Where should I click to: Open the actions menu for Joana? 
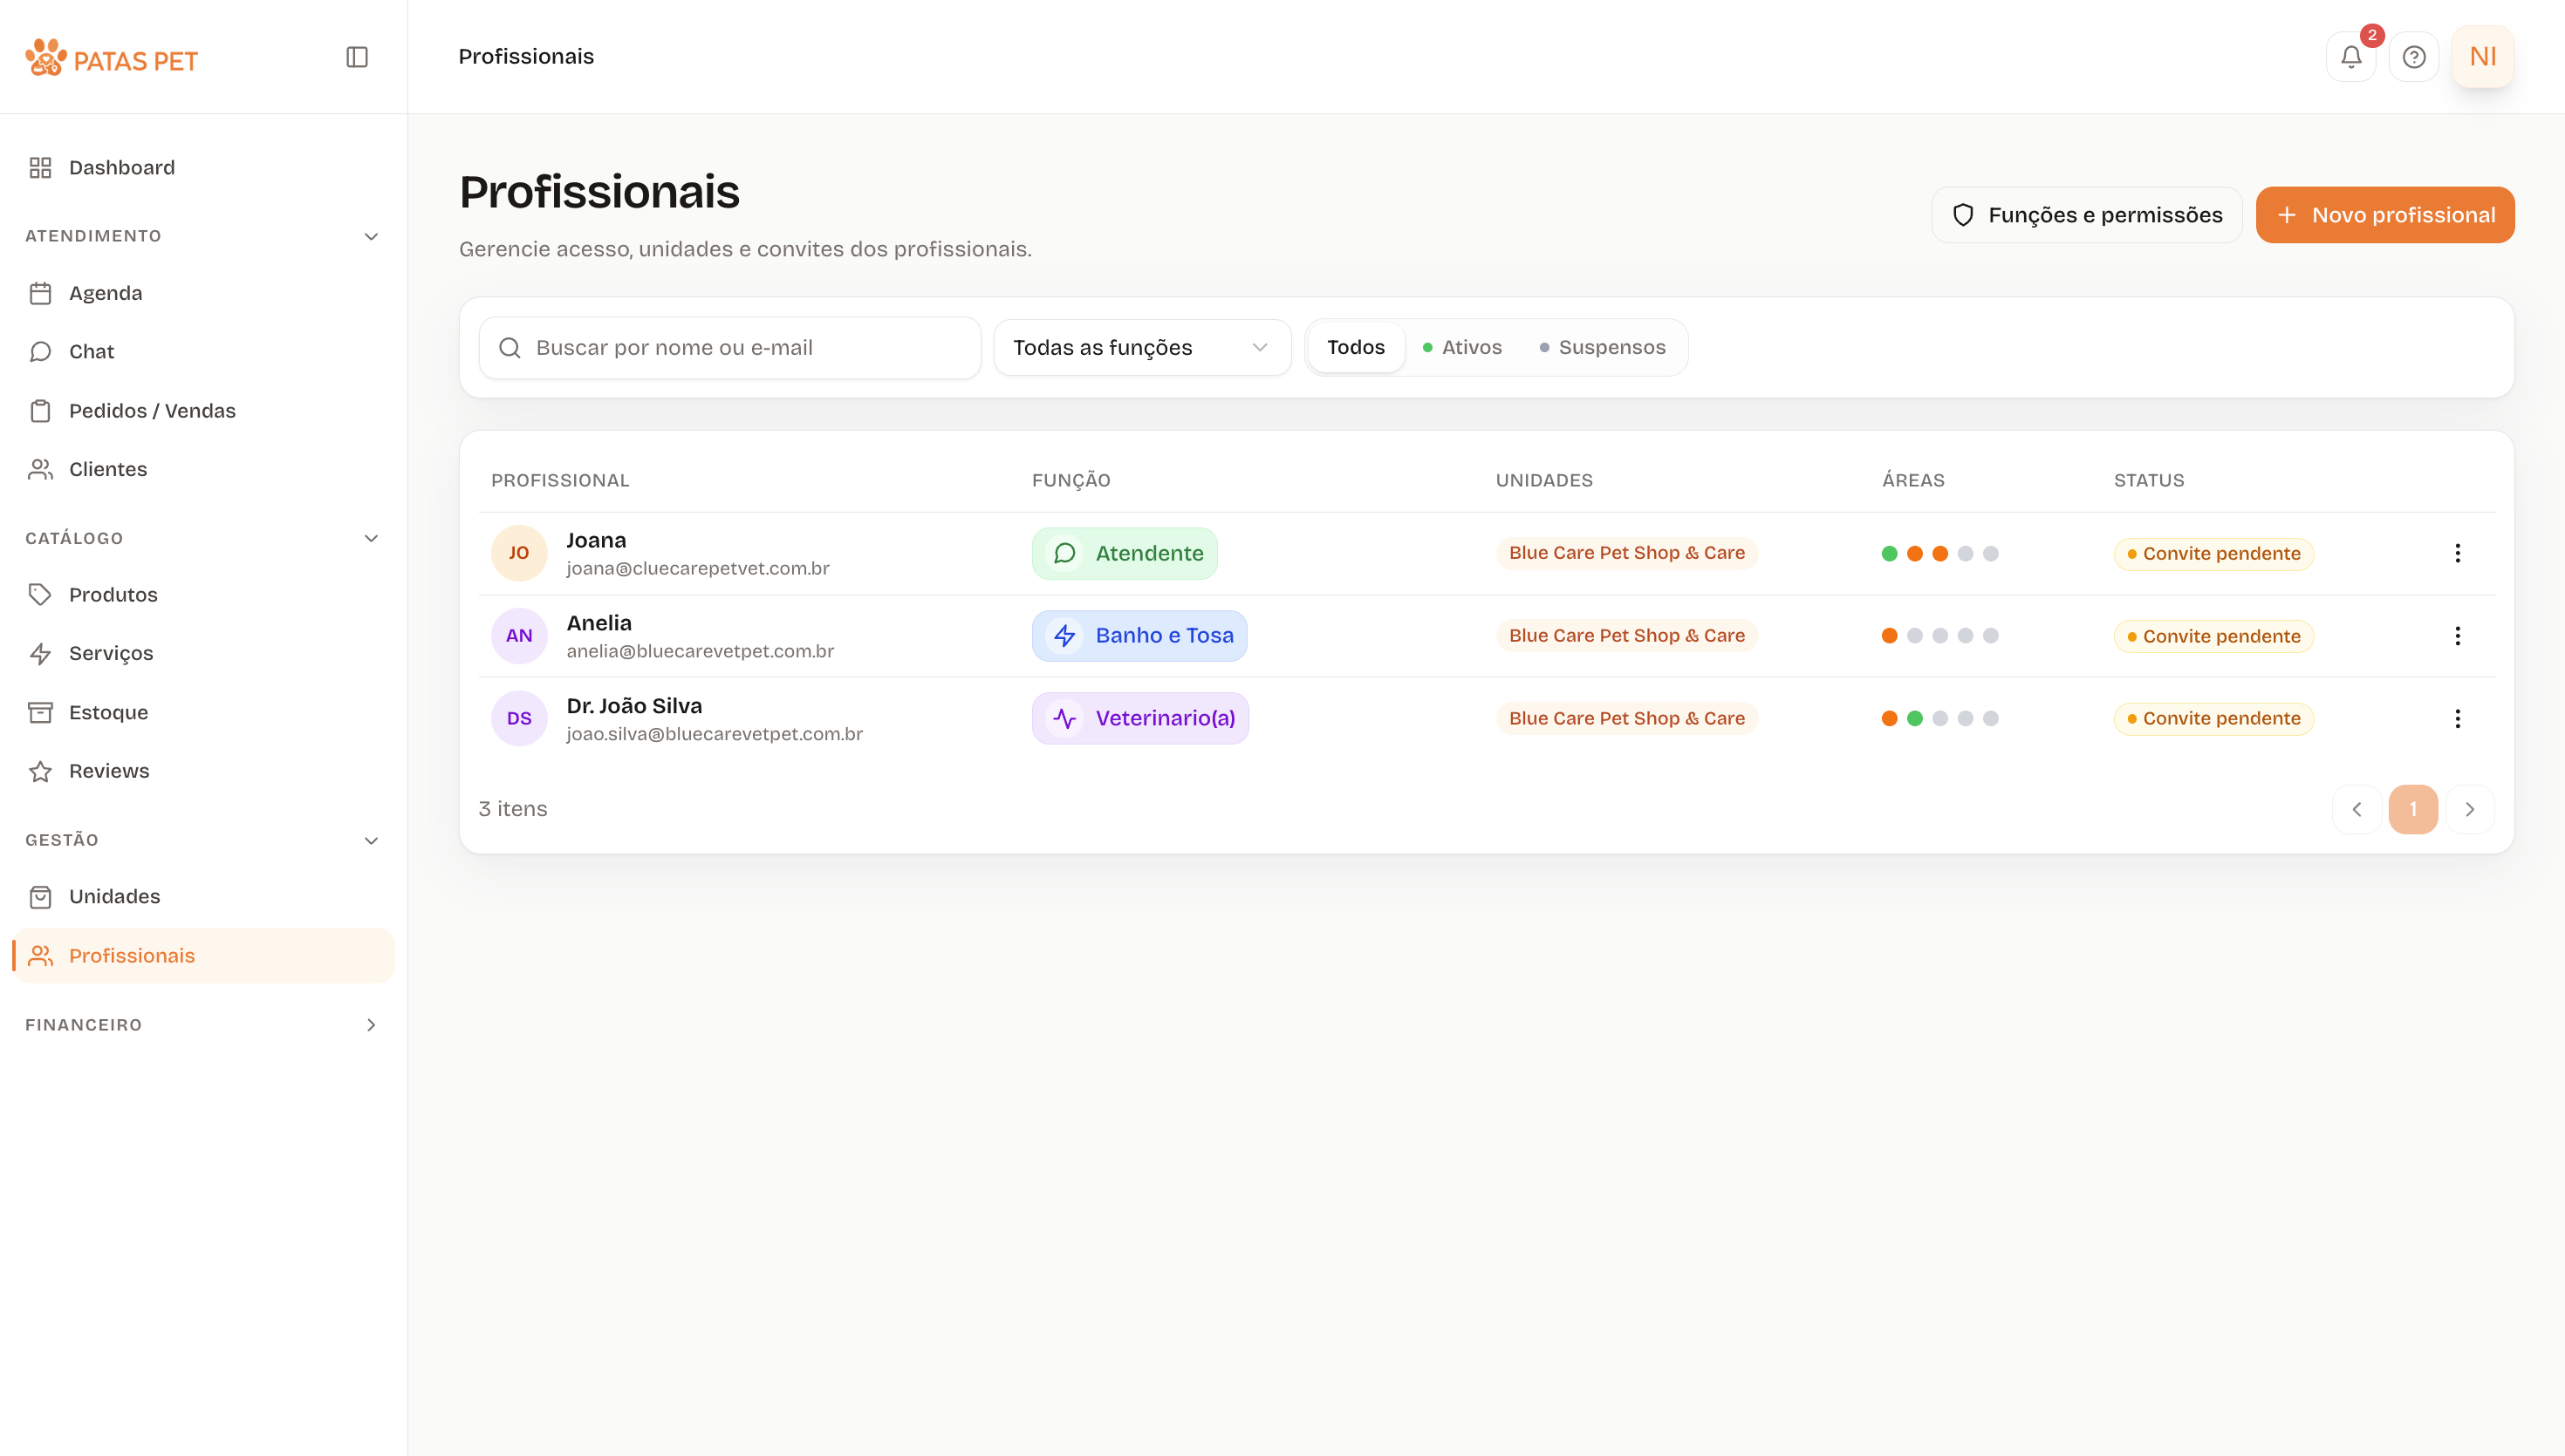pyautogui.click(x=2457, y=553)
